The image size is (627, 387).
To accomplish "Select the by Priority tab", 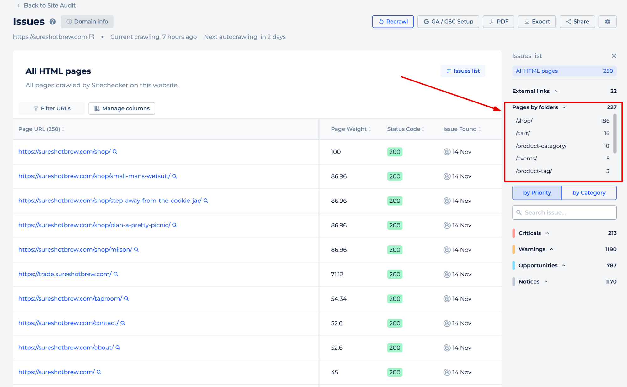I will (x=537, y=192).
